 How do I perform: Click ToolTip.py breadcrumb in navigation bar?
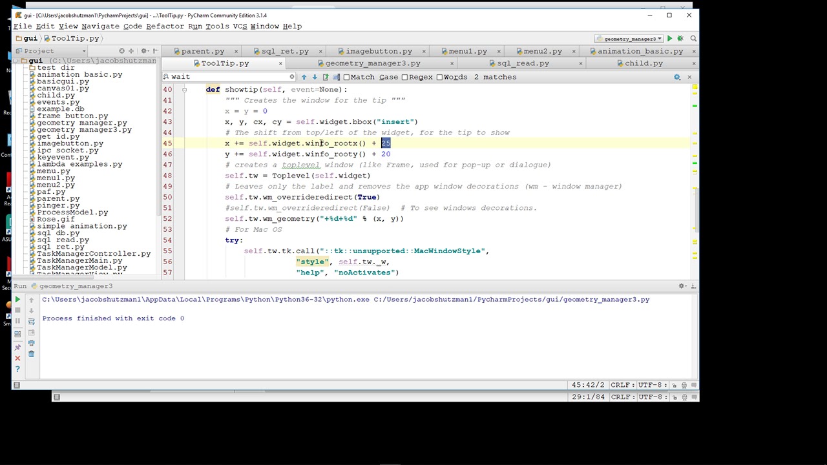click(70, 39)
